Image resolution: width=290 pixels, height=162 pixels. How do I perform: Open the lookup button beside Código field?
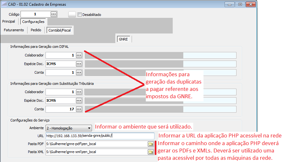coord(54,14)
